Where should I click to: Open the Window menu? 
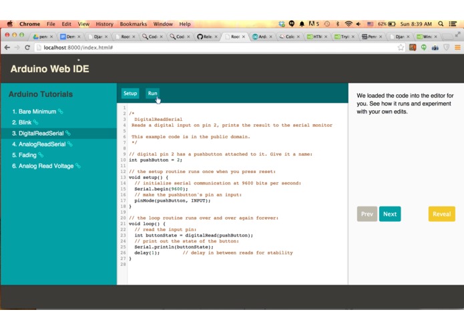click(163, 24)
